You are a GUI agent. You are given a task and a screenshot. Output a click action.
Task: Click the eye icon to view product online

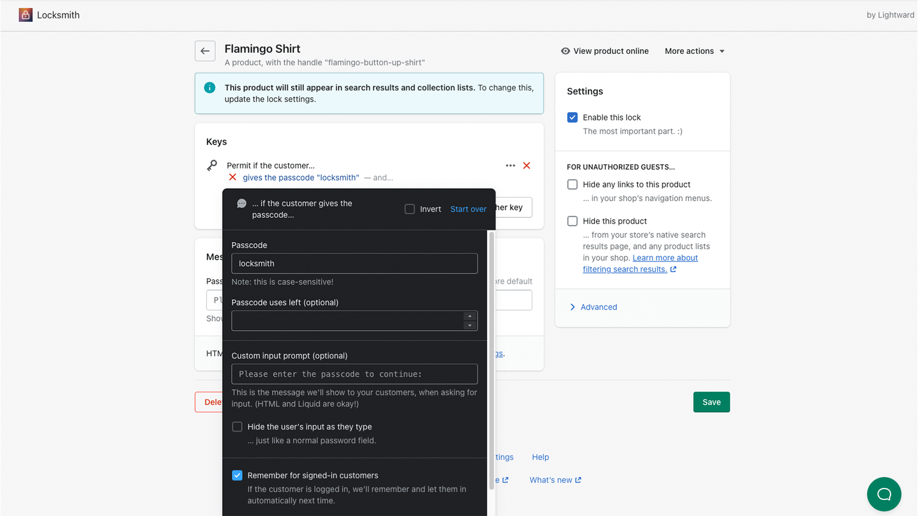(565, 51)
